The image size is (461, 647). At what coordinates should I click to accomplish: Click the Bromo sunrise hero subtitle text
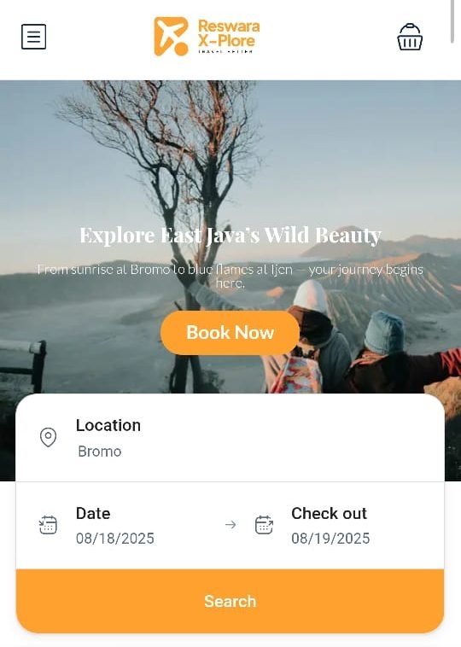tap(230, 276)
